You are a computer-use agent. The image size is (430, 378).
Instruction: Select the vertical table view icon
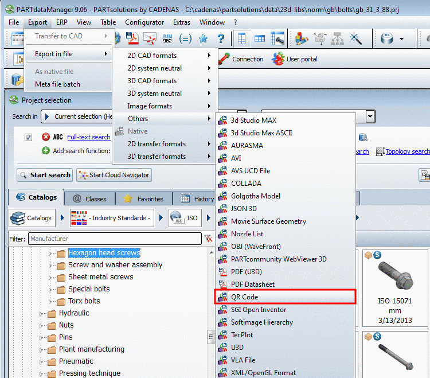241,38
